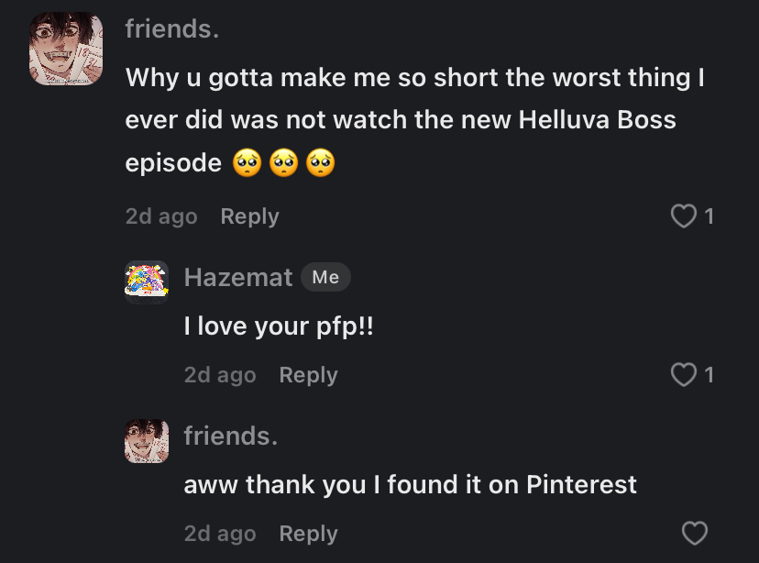Select the 'aww thank you' reply text
Viewport: 759px width, 563px height.
click(x=410, y=485)
